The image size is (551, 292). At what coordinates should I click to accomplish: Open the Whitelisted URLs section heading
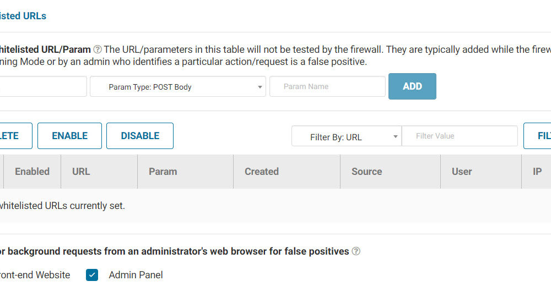pos(23,16)
